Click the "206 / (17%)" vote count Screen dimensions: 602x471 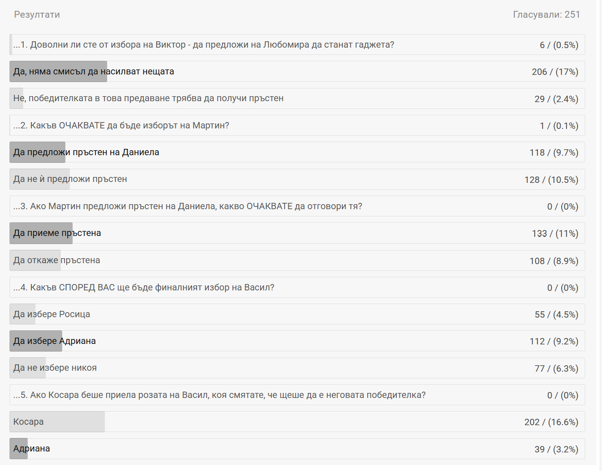click(x=555, y=72)
